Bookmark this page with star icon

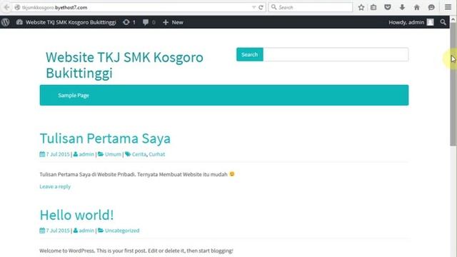(x=361, y=7)
